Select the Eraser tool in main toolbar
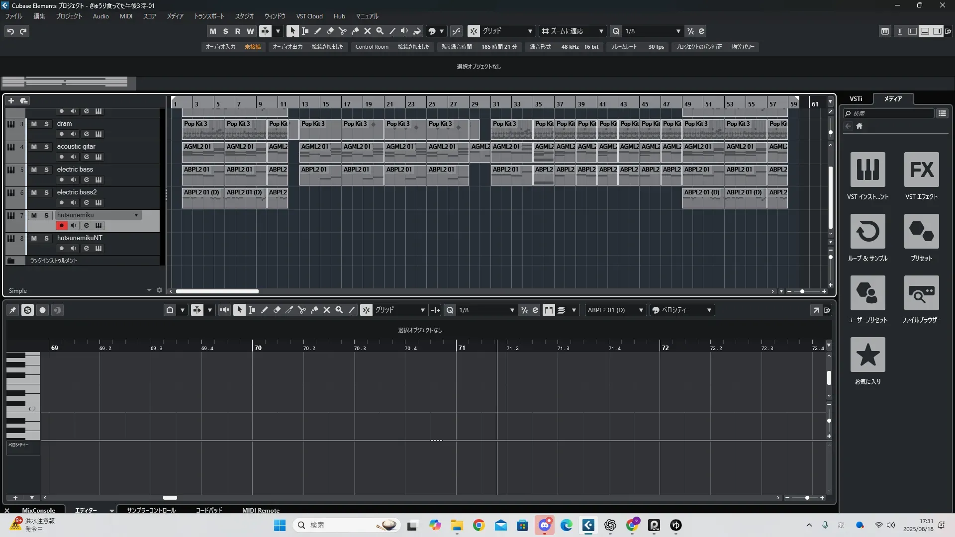Image resolution: width=955 pixels, height=537 pixels. (330, 31)
